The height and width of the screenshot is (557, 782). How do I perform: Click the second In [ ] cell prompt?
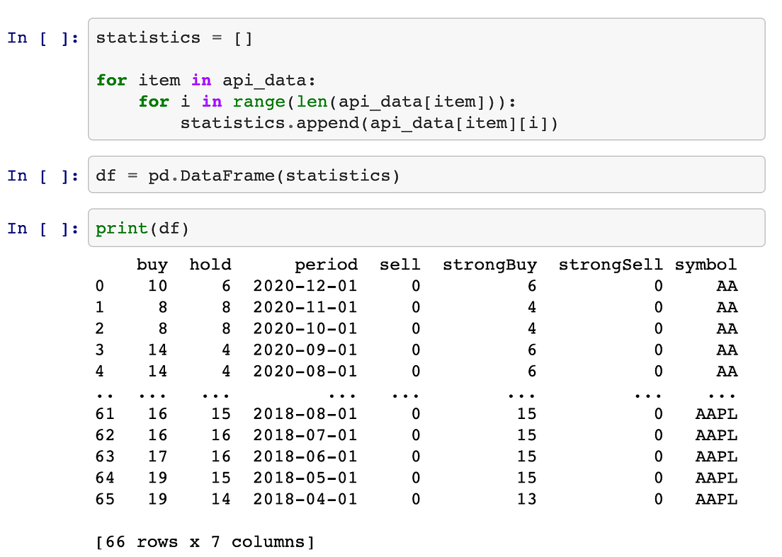click(42, 176)
